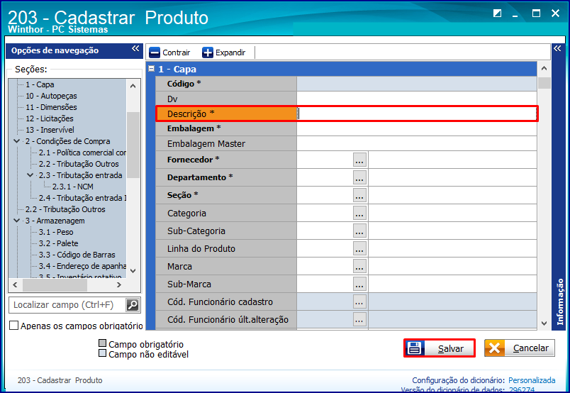Click the Contrair minus icon
Image resolution: width=570 pixels, height=393 pixels.
point(155,52)
